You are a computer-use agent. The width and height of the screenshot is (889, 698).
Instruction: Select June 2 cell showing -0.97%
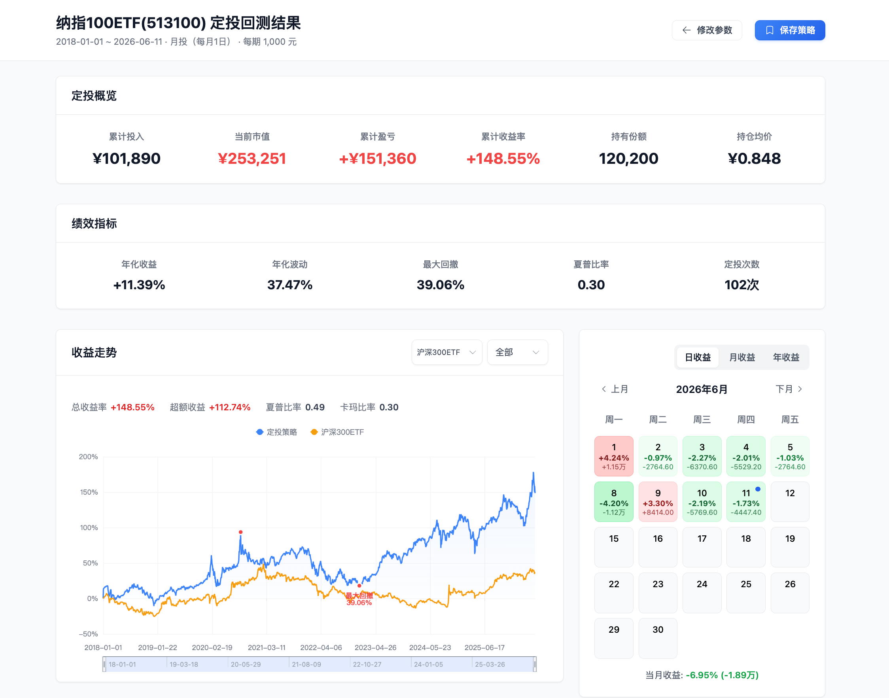(x=658, y=456)
